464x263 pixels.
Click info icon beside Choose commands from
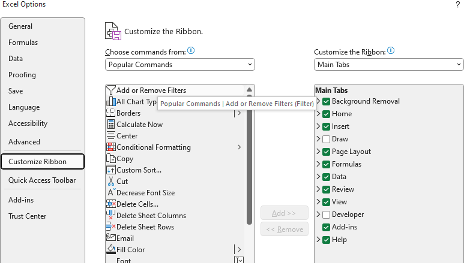191,50
